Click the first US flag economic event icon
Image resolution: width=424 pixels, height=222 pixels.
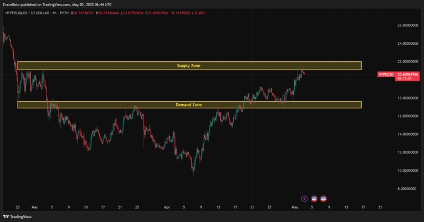(x=314, y=198)
